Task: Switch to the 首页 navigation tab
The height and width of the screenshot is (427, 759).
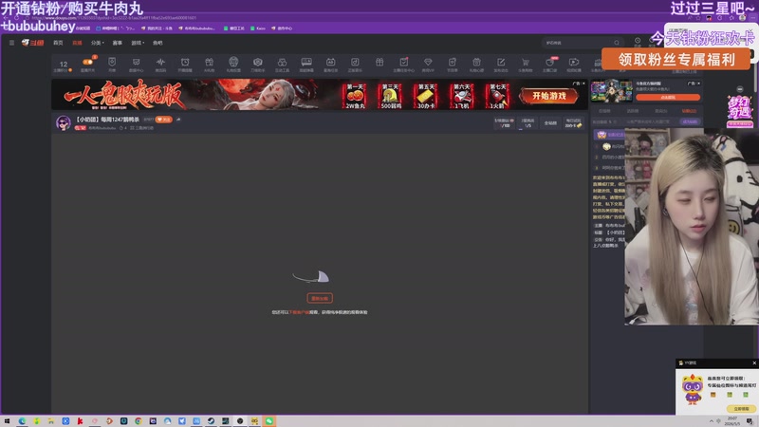Action: pos(58,43)
